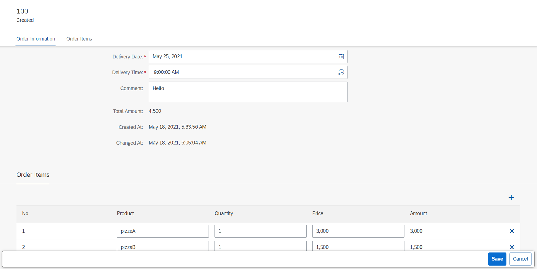Select the Created status text
537x269 pixels.
25,20
